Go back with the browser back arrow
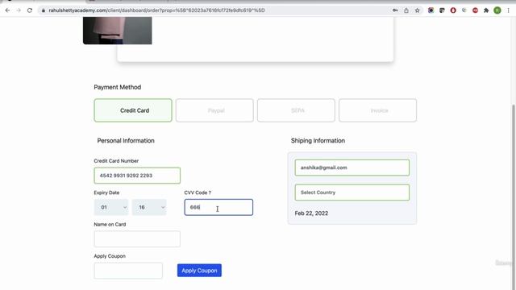Viewport: 516px width, 290px height. click(x=7, y=10)
